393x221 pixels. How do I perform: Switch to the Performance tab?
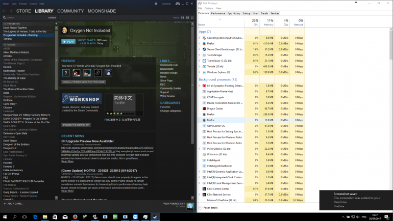point(218,13)
